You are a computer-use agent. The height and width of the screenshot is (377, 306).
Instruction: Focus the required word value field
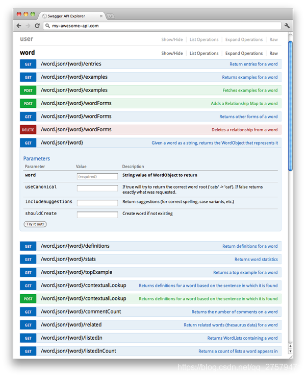point(97,176)
